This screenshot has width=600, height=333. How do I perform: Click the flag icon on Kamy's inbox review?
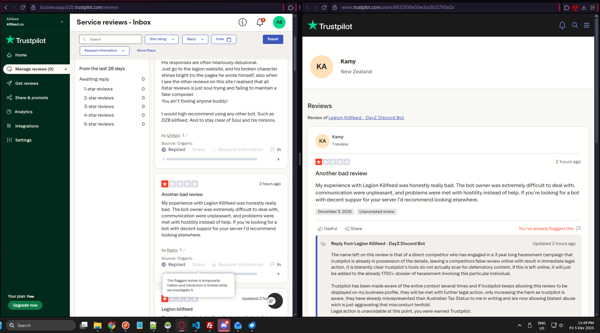coord(272,264)
